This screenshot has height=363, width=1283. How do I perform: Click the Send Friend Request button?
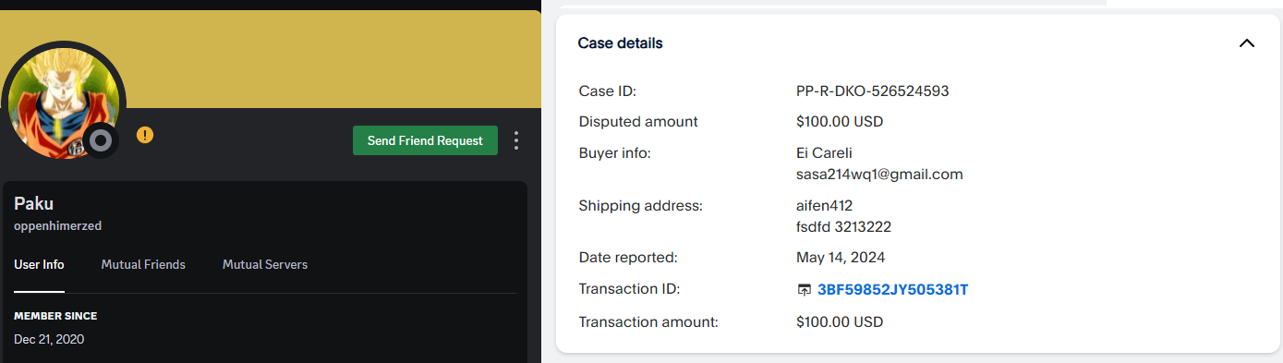(x=425, y=140)
